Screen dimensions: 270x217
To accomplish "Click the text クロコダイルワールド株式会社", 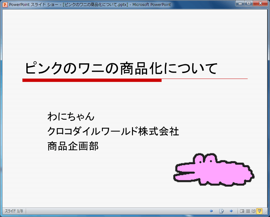I will (113, 131).
